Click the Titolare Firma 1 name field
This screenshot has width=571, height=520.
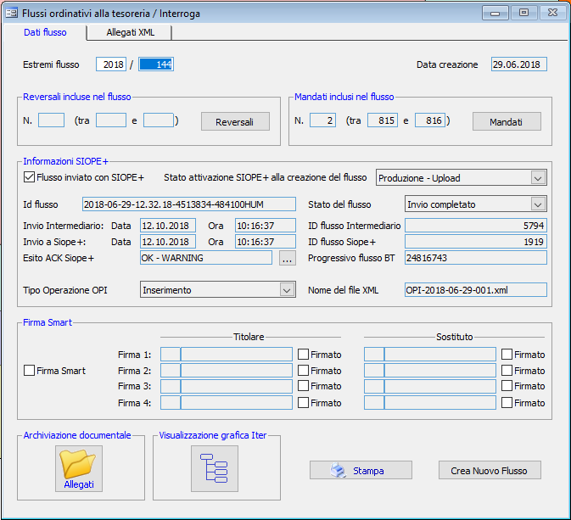pos(237,355)
